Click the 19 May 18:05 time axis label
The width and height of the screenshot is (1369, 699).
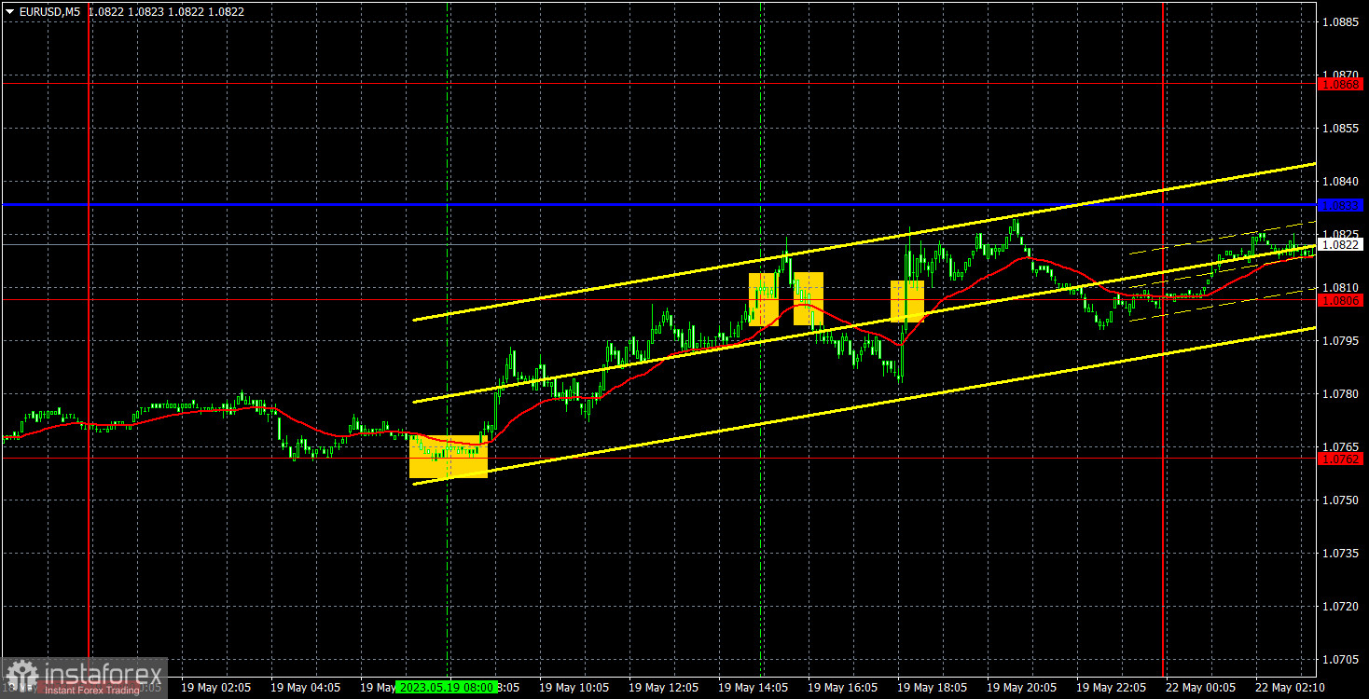[x=931, y=687]
